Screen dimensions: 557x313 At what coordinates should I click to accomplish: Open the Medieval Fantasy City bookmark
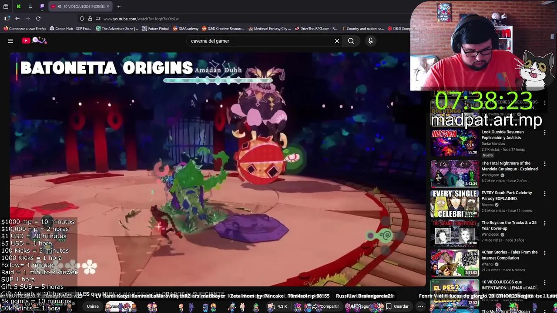(x=269, y=29)
